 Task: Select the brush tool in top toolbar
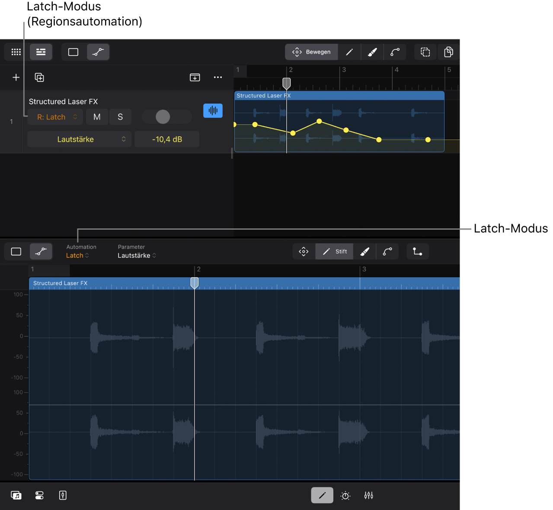click(372, 52)
